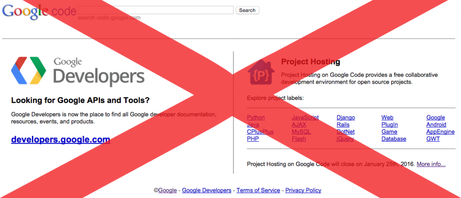461x198 pixels.
Task: Click the Google Code logo
Action: (x=39, y=11)
